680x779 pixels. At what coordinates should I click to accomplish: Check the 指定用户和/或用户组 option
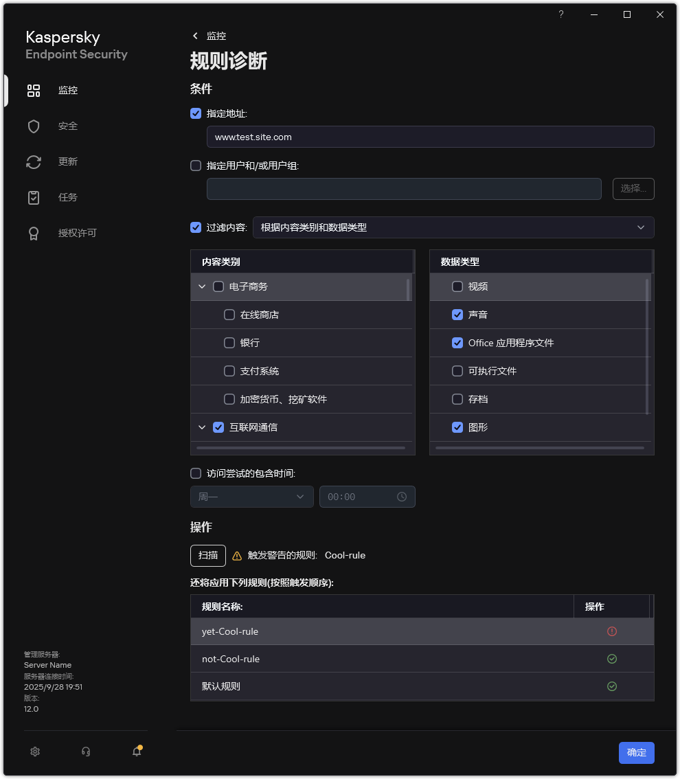tap(196, 165)
